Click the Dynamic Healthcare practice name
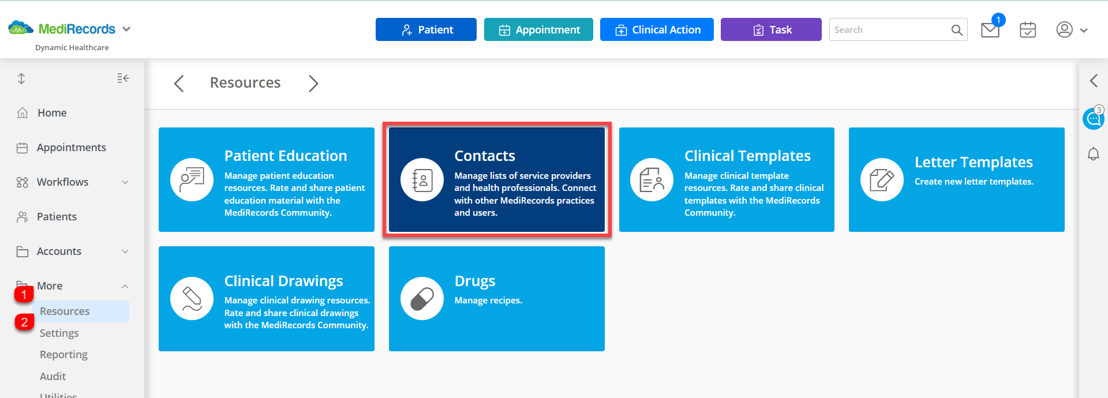The image size is (1108, 398). pos(72,47)
